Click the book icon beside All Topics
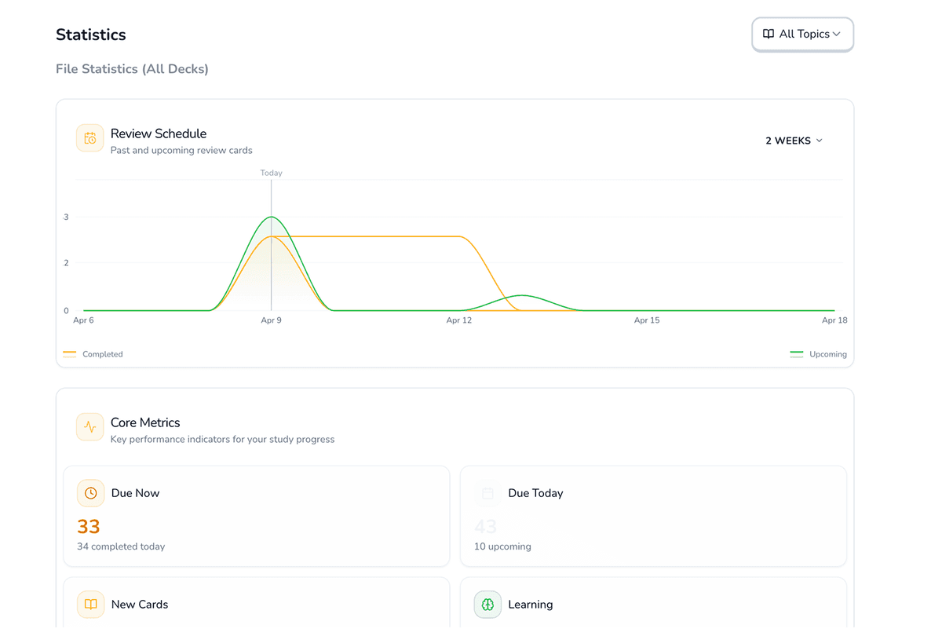942x636 pixels. [x=769, y=35]
